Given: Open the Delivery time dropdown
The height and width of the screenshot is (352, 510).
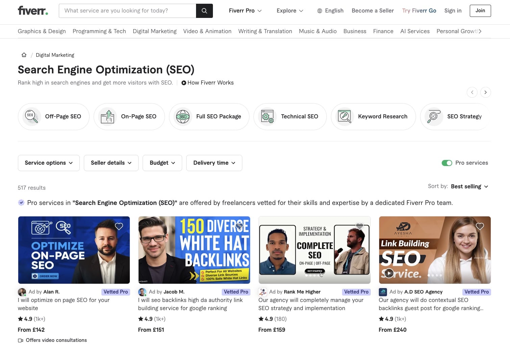Looking at the screenshot, I should click(214, 163).
